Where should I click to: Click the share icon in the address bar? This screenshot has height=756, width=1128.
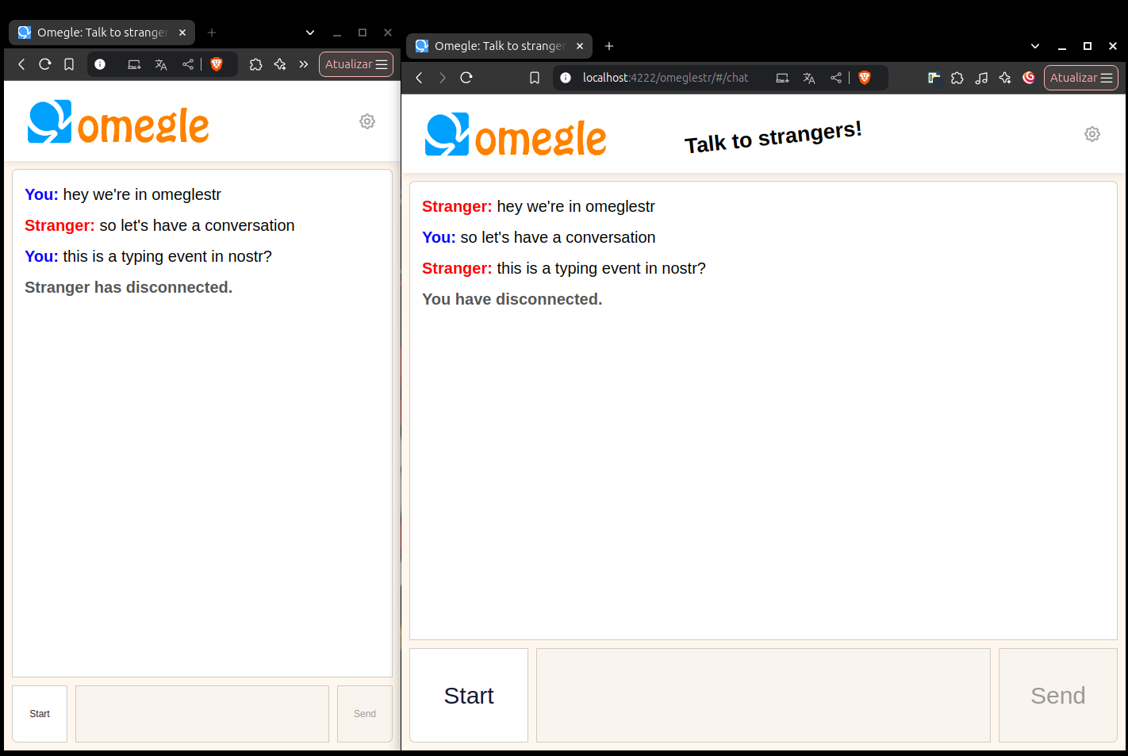click(835, 77)
